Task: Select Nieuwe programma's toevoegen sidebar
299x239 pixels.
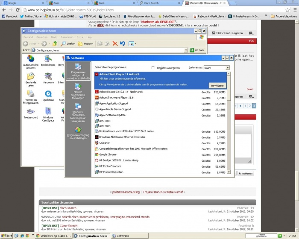Action: 78,91
